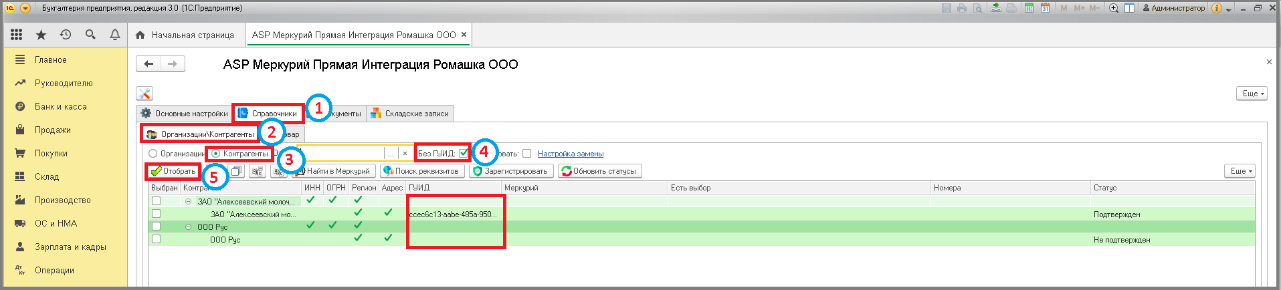
Task: Sort by the Статус column header
Action: pos(1173,188)
